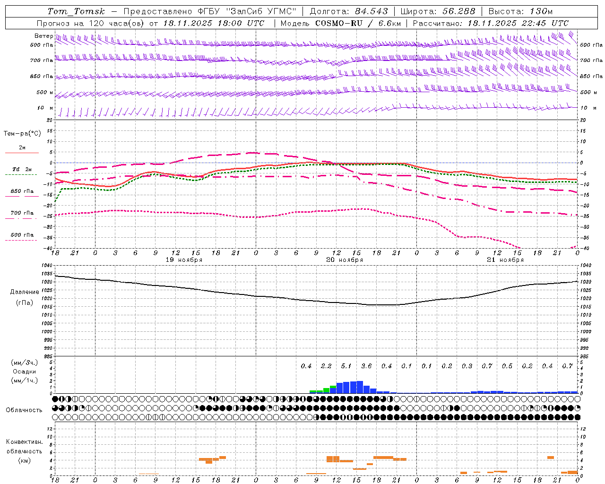This screenshot has width=605, height=484.
Task: Click the Давление (гПа) pressure label
Action: 25,297
